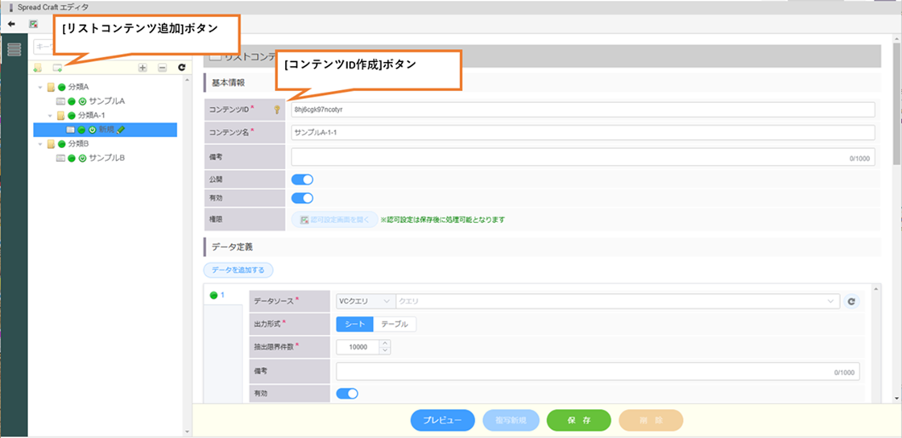The height and width of the screenshot is (438, 902).
Task: Click the プレビュー button
Action: [442, 420]
